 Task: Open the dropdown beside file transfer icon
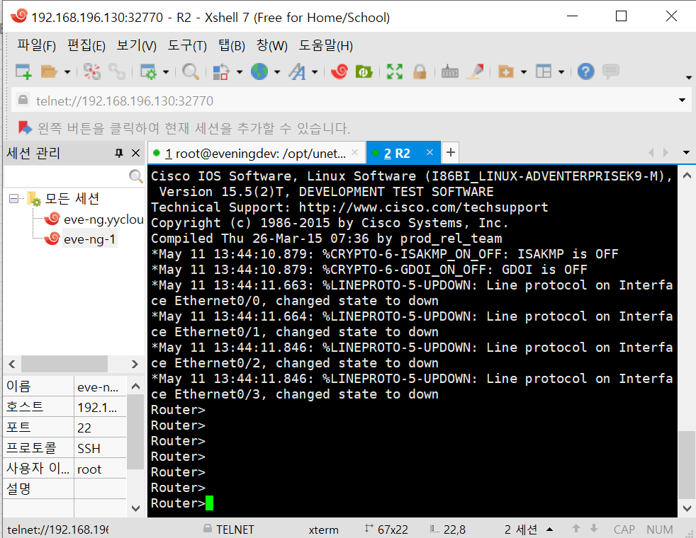(x=240, y=71)
